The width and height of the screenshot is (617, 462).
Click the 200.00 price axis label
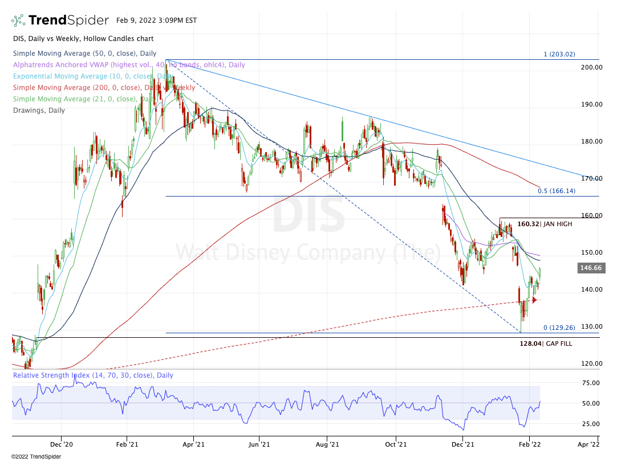pos(591,67)
